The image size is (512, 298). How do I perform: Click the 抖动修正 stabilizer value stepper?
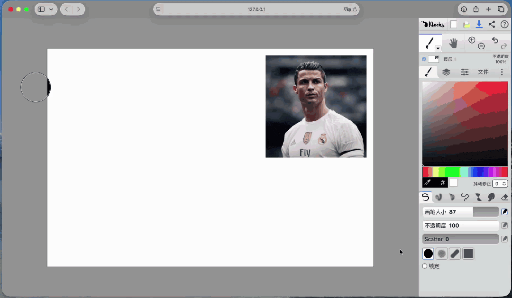tap(500, 184)
